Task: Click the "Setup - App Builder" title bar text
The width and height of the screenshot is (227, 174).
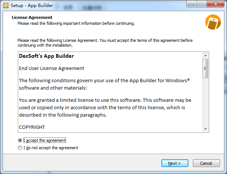Action: tap(32, 6)
